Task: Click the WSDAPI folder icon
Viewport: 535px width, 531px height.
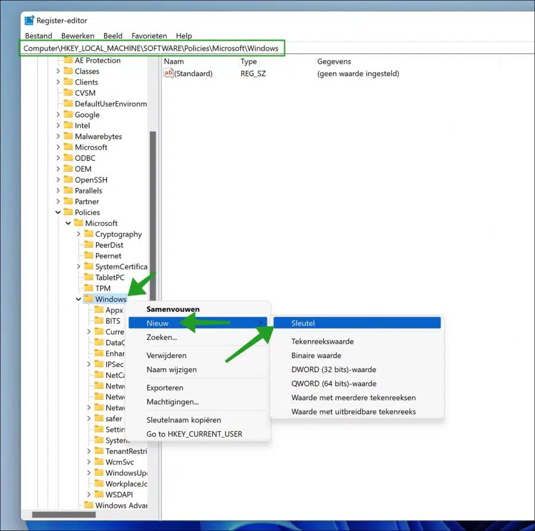Action: coord(99,494)
